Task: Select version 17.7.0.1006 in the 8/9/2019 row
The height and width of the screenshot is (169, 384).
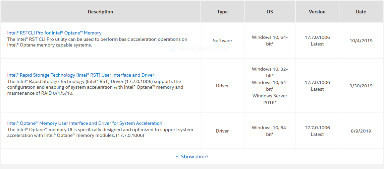Action: tap(317, 128)
